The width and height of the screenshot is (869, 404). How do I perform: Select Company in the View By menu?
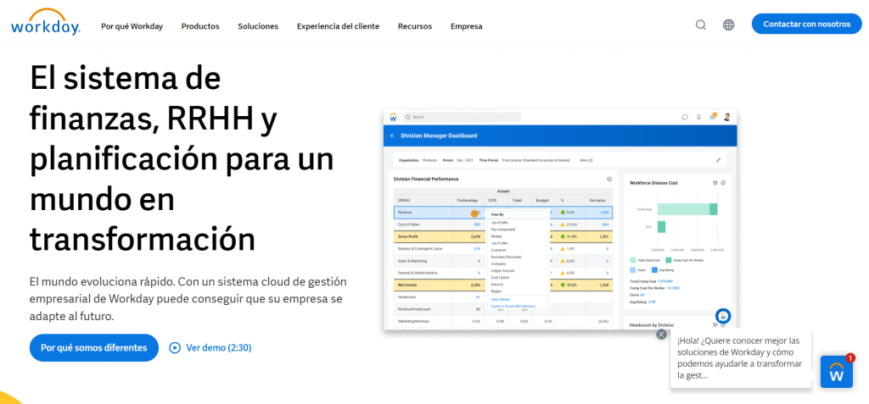pyautogui.click(x=497, y=264)
